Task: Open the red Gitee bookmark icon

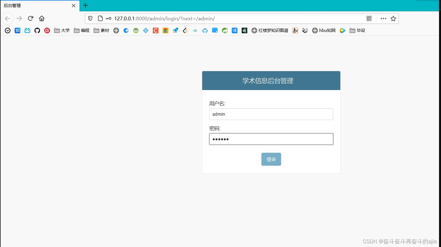Action: (47, 30)
